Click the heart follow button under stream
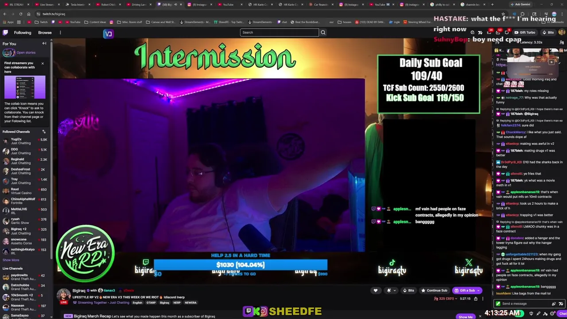This screenshot has height=319, width=567. point(376,291)
